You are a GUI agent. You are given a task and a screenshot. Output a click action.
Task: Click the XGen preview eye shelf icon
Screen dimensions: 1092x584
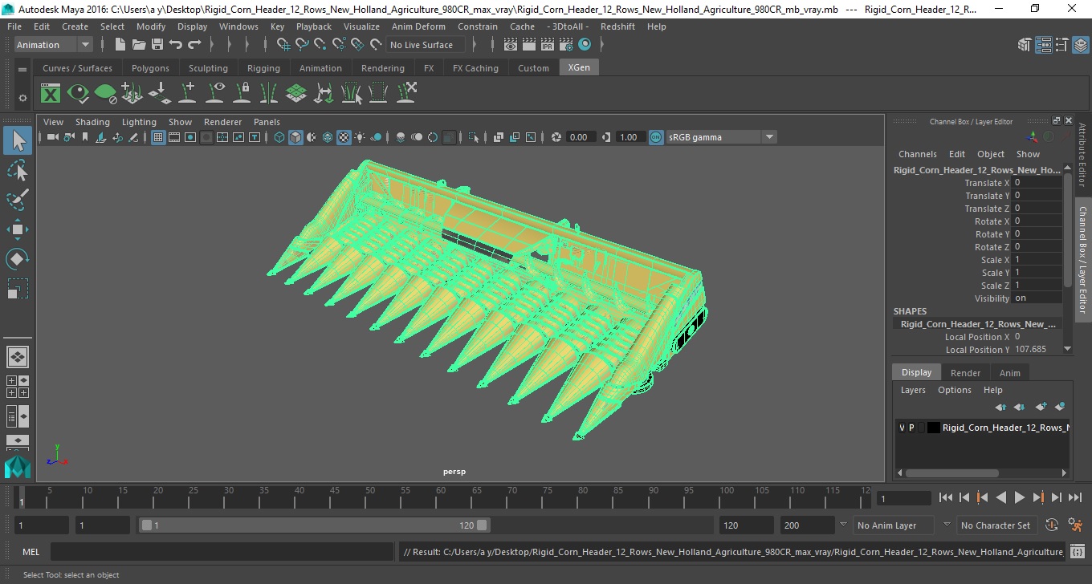[x=78, y=94]
